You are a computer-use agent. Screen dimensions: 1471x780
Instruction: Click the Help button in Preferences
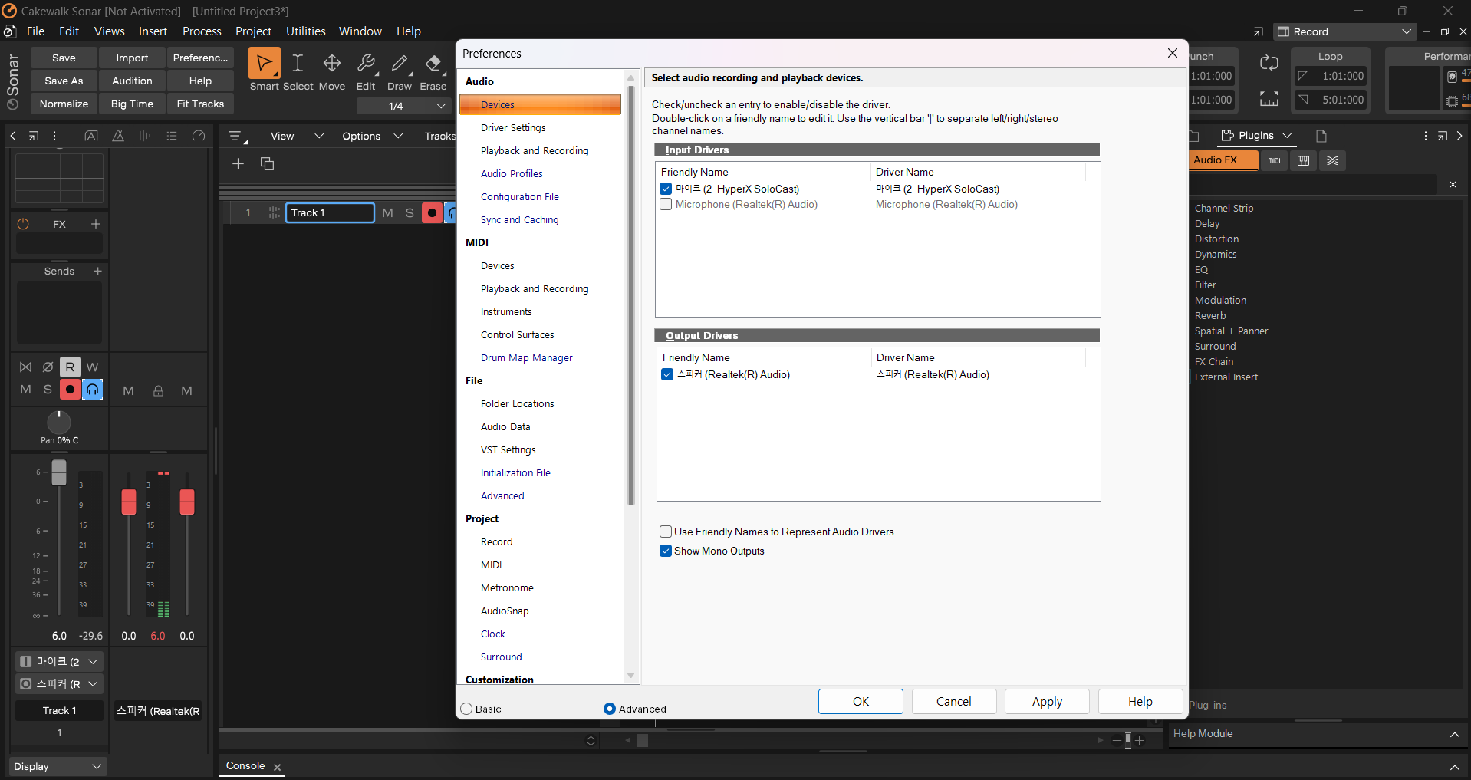(x=1140, y=702)
